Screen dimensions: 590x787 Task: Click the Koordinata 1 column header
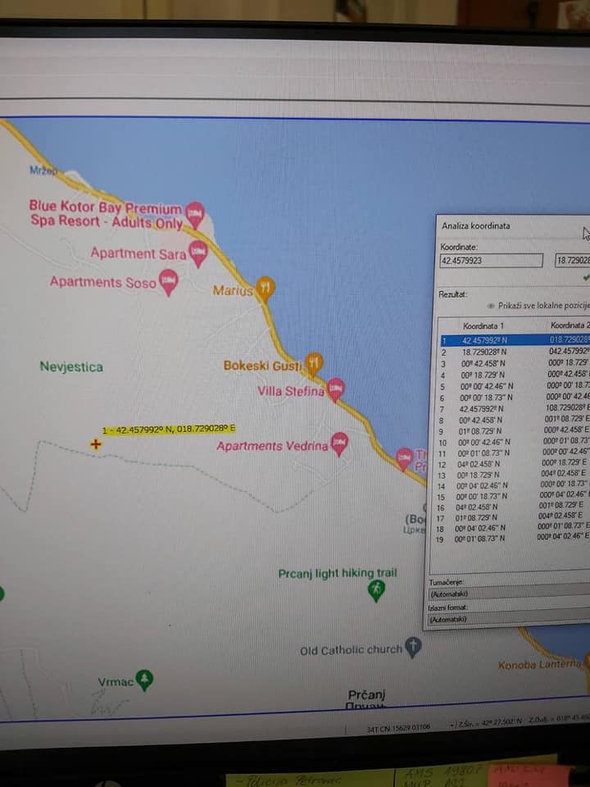[x=483, y=325]
